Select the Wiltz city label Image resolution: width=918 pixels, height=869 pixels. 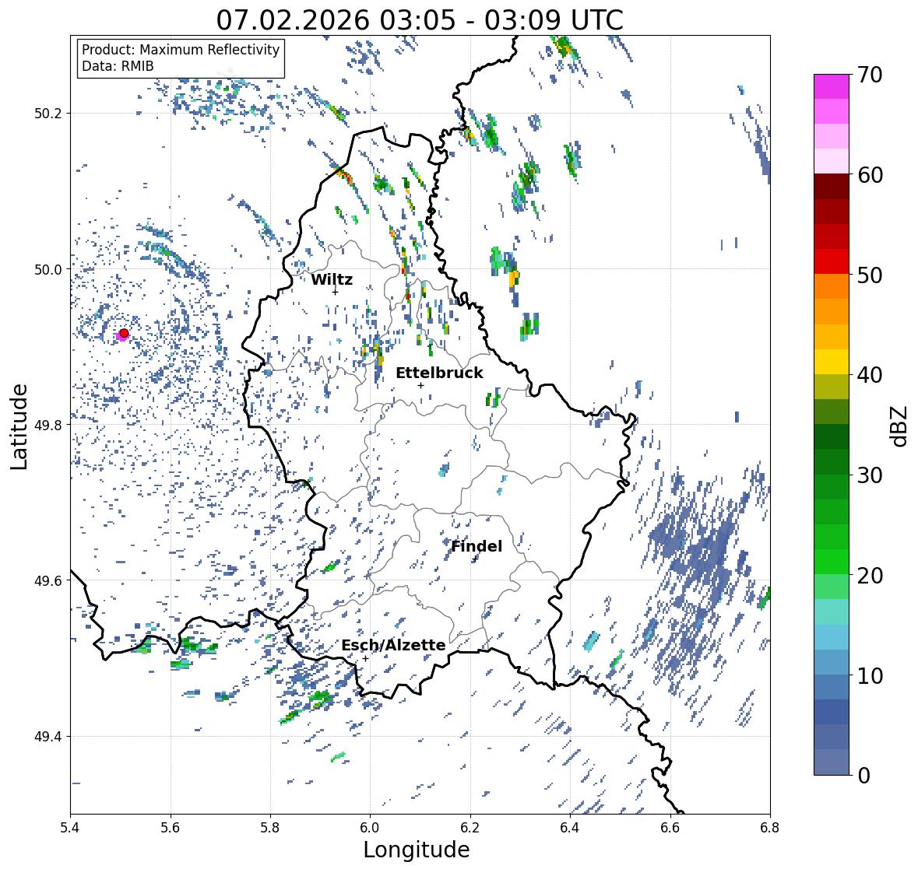pyautogui.click(x=332, y=279)
